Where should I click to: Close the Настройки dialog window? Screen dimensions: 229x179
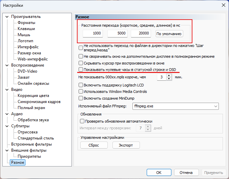coord(224,5)
